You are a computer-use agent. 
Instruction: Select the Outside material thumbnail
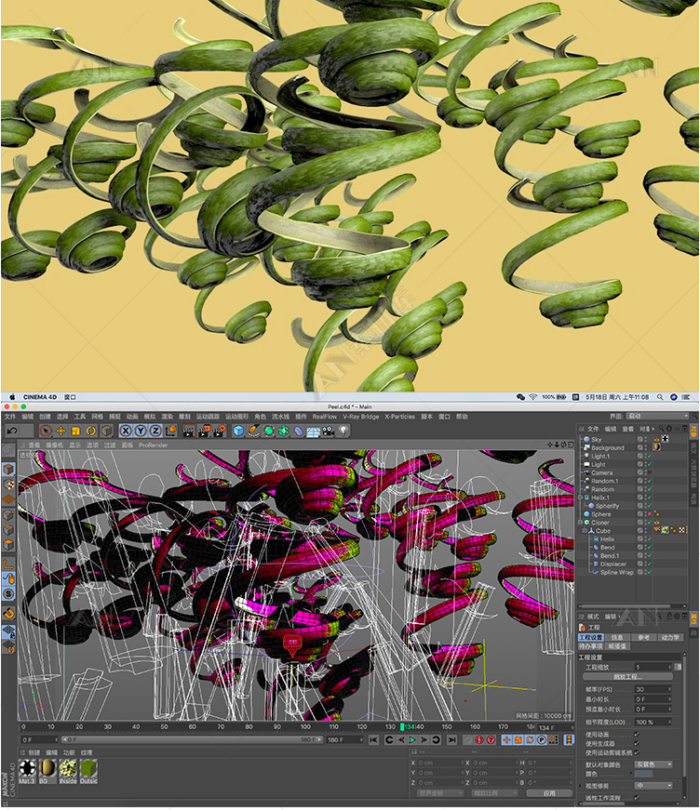click(x=88, y=769)
